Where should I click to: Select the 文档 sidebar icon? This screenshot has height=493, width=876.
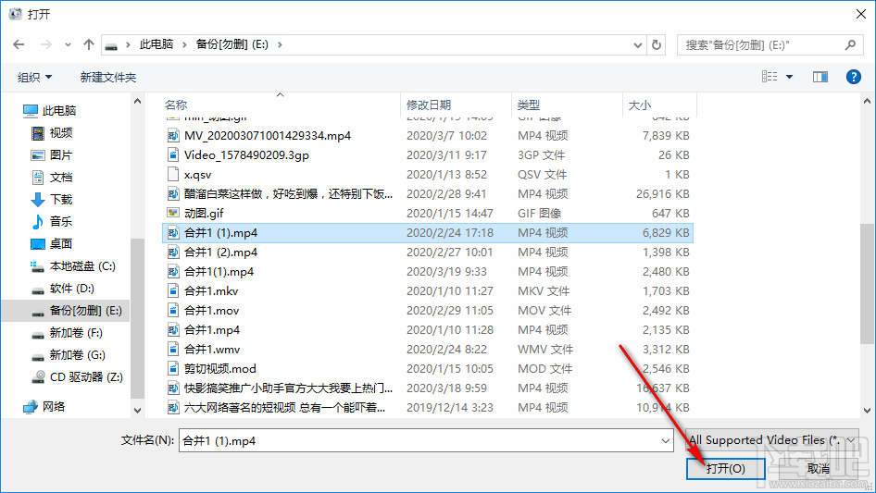click(x=38, y=178)
